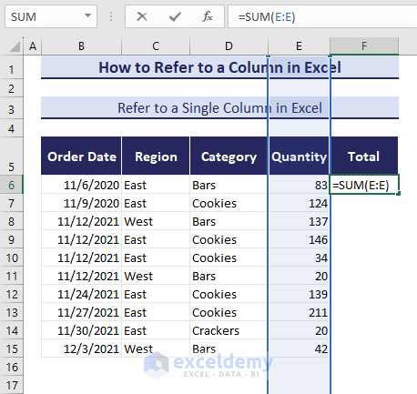Click quantity cell 124
Viewport: 417px width, 394px height.
299,203
